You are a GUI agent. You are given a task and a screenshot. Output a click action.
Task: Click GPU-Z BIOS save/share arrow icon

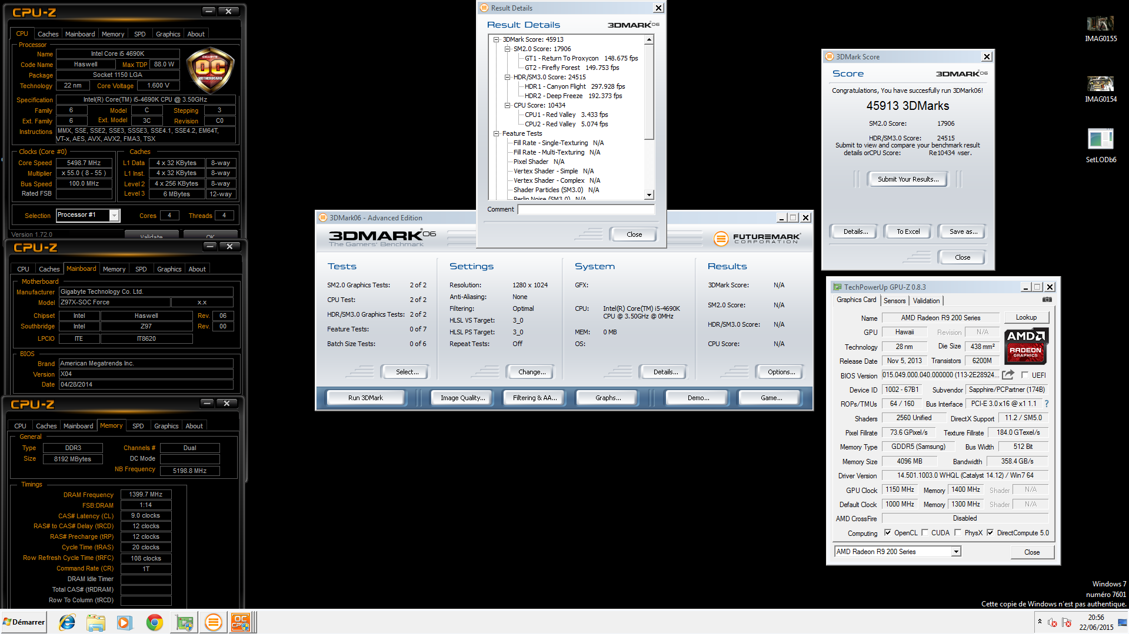[x=1008, y=375]
